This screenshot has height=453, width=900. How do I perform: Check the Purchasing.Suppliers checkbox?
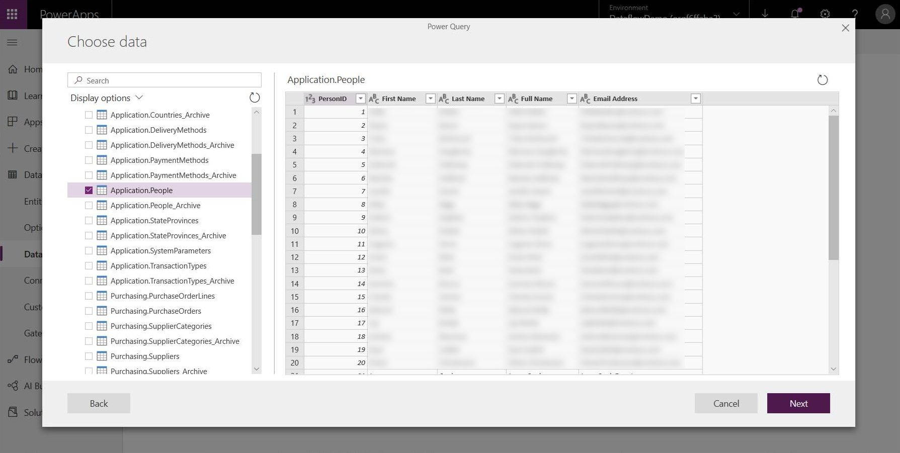89,356
